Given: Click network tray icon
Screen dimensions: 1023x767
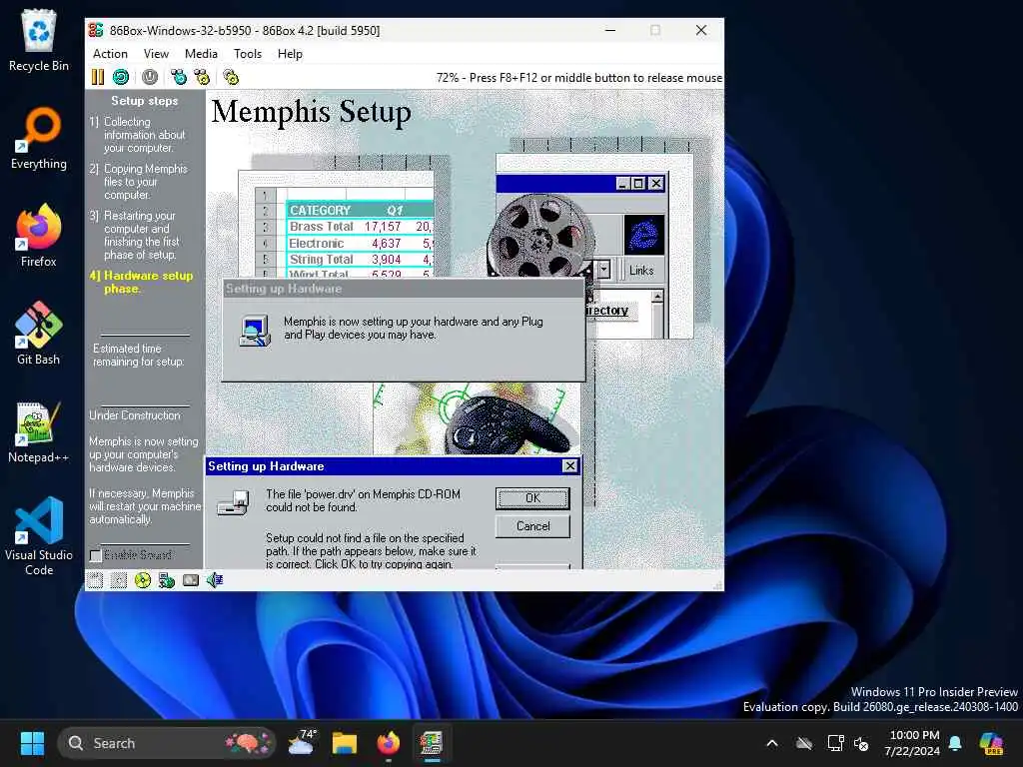Looking at the screenshot, I should (x=836, y=743).
